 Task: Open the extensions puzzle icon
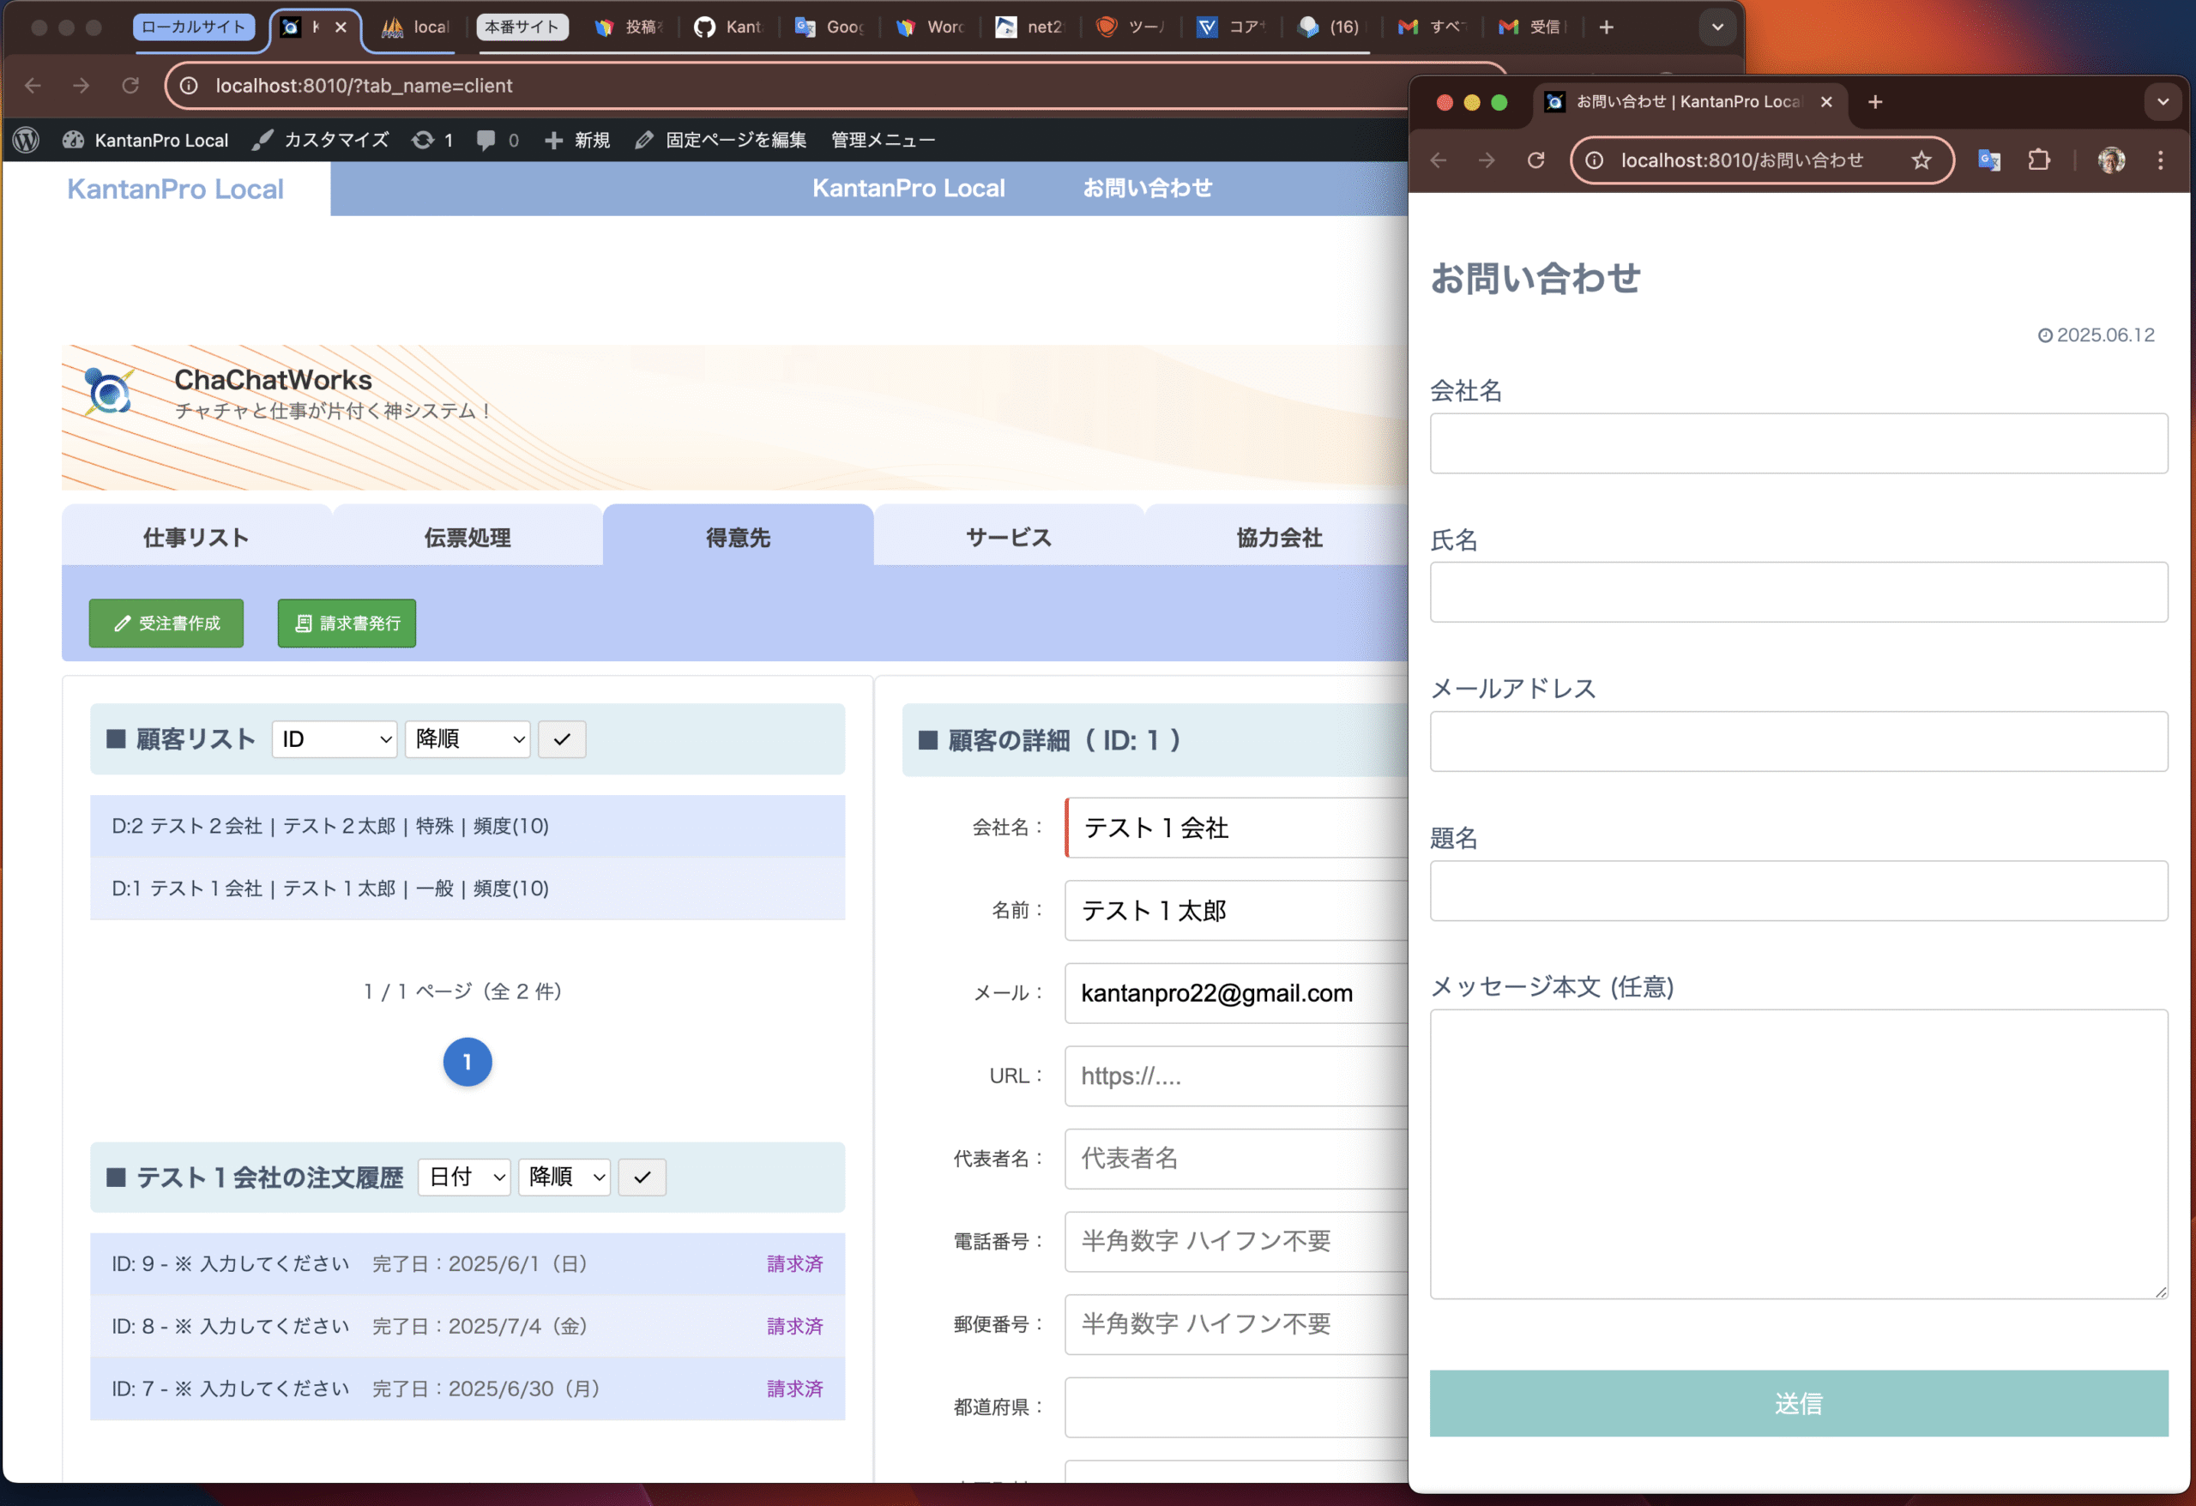2039,160
